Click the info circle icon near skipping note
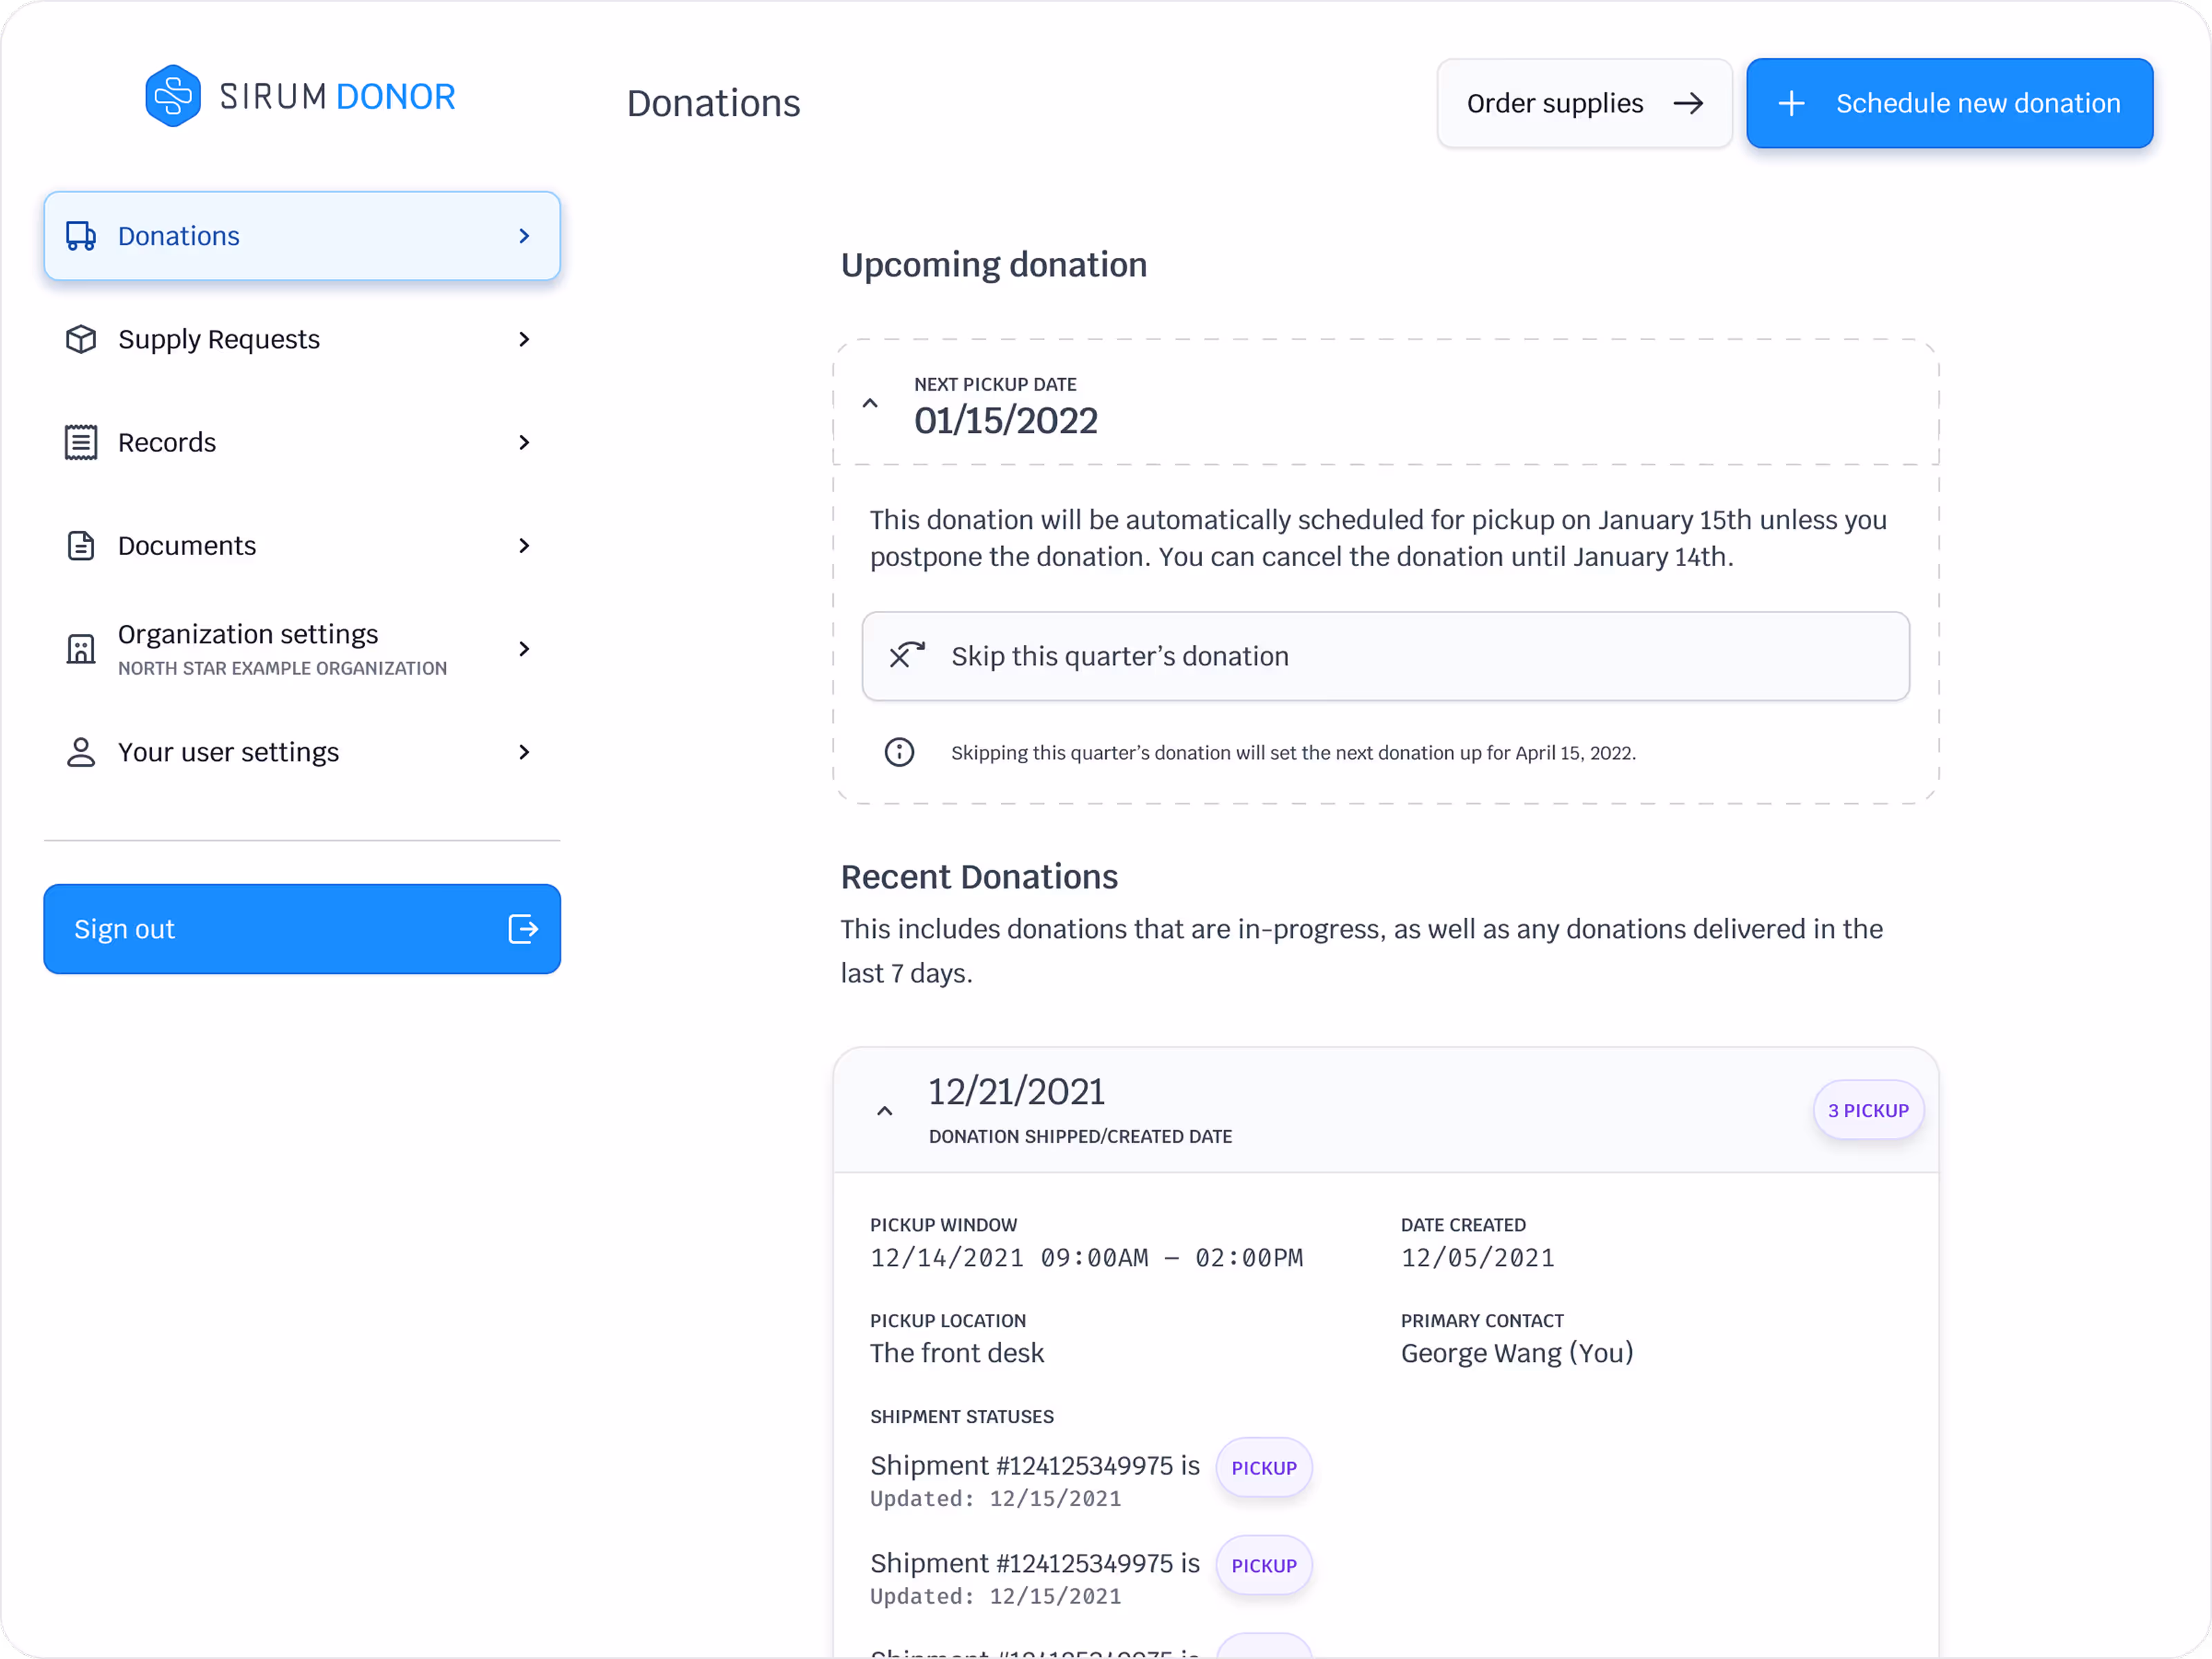Screen dimensions: 2212x1659 899,752
